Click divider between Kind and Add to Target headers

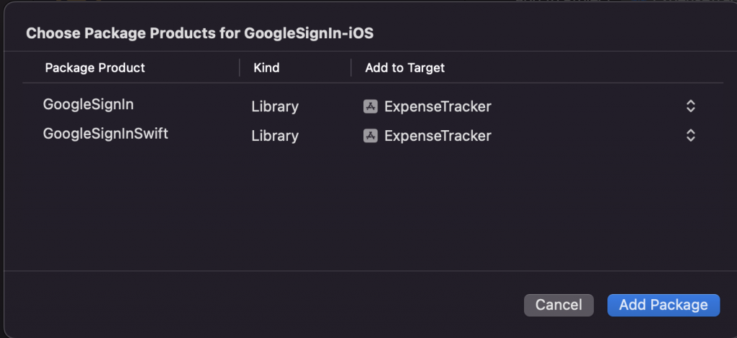coord(351,68)
